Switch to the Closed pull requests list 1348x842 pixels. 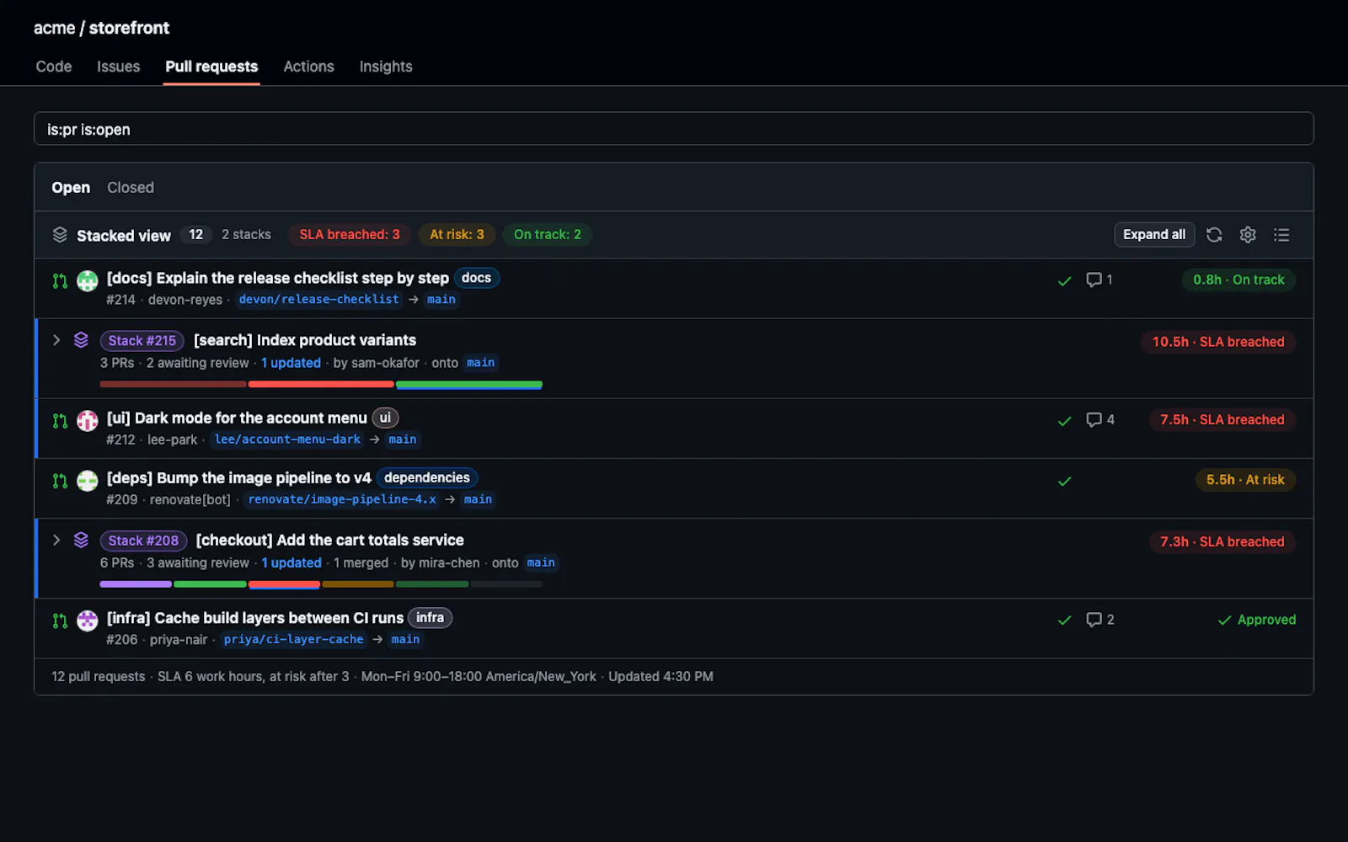[131, 188]
